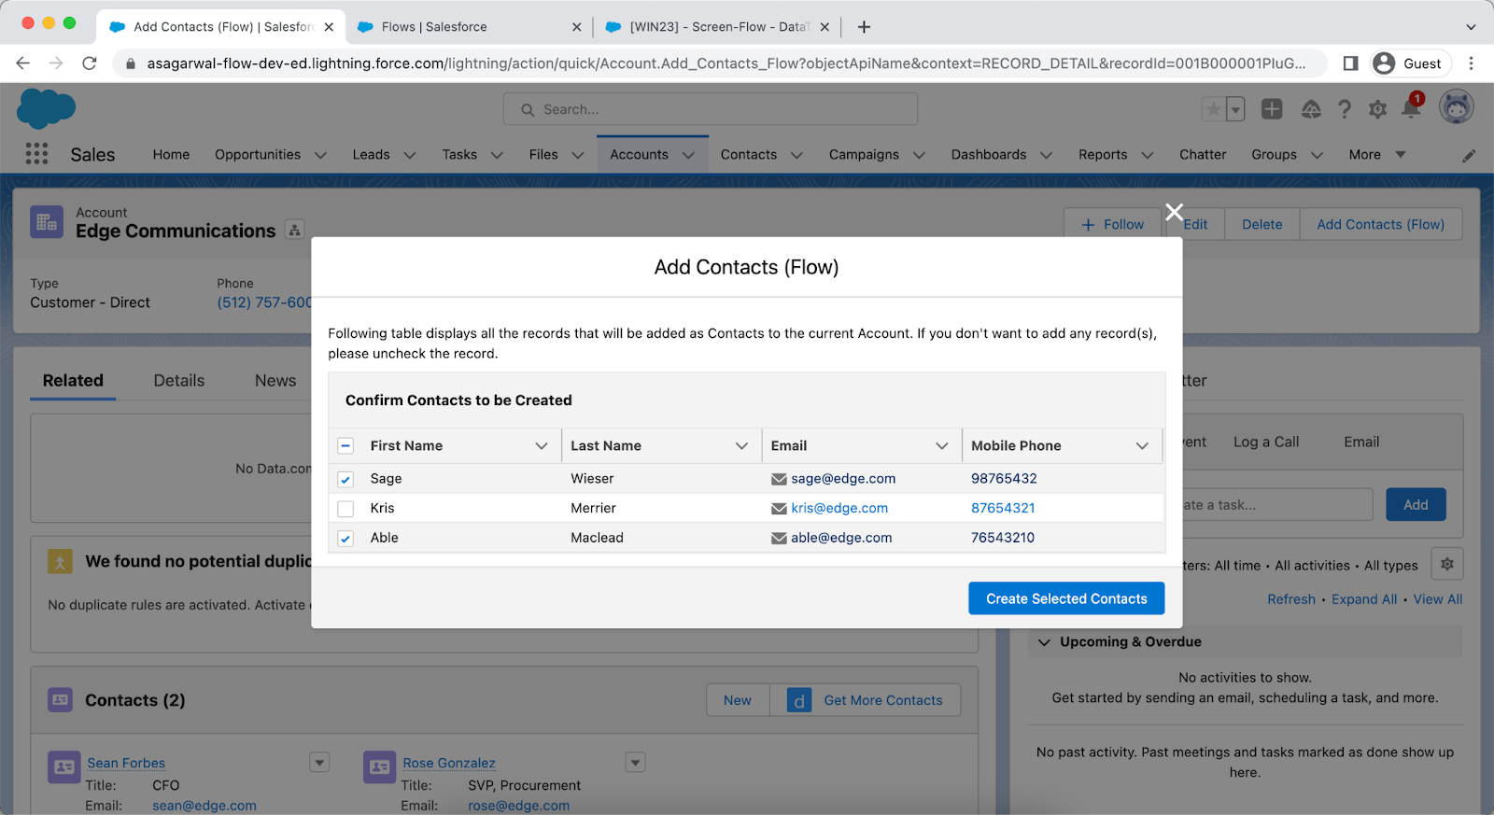Click the Contacts related list icon
The height and width of the screenshot is (815, 1494).
[x=61, y=699]
